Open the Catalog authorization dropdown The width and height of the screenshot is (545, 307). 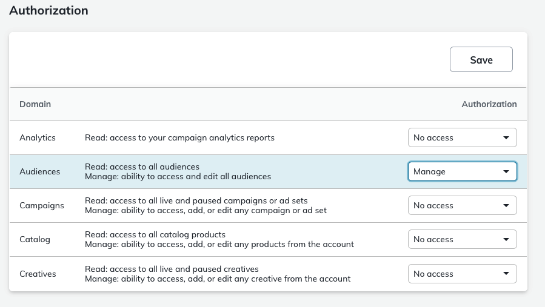[462, 239]
